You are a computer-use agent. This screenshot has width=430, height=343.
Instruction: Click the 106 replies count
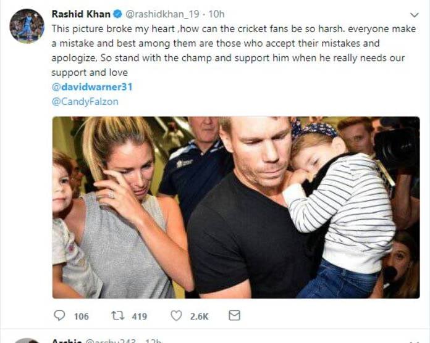pos(81,316)
